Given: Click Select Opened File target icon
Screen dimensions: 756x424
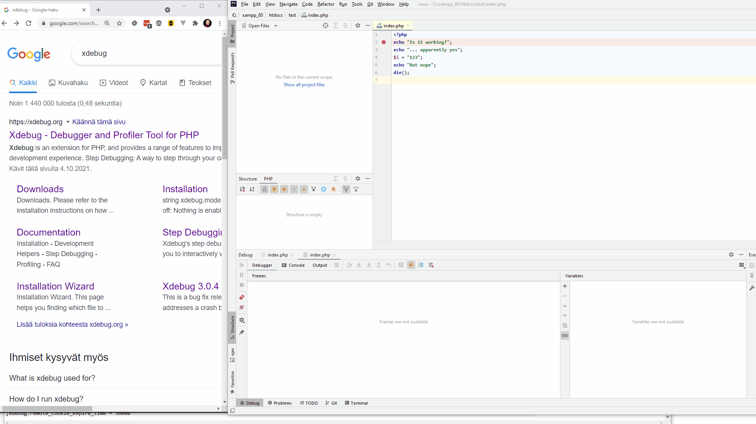Looking at the screenshot, I should coord(326,25).
